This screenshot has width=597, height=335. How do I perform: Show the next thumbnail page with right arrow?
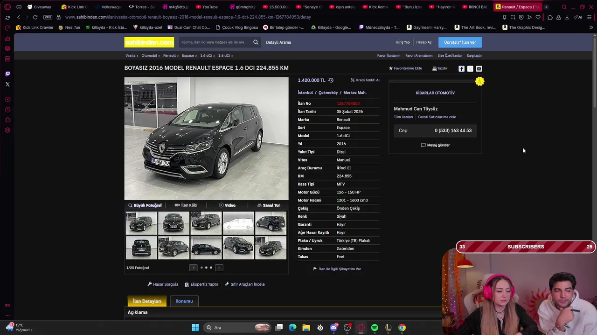pos(219,268)
